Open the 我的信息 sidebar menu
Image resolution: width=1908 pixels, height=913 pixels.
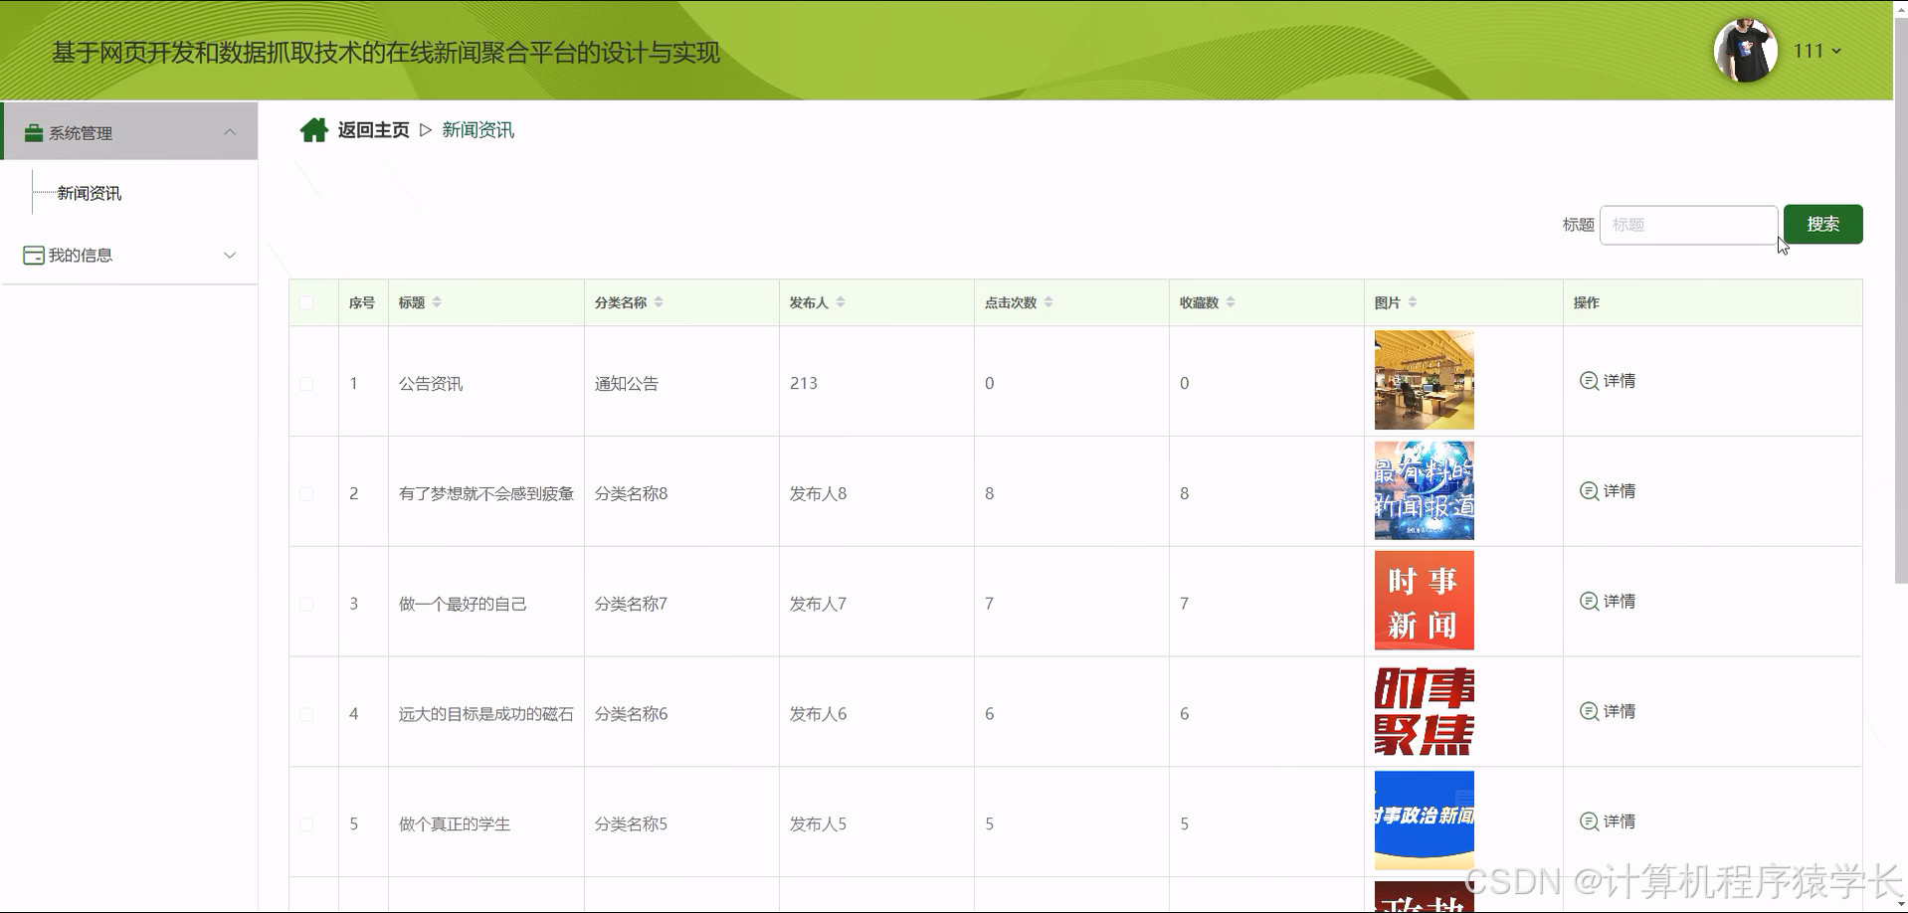pos(129,256)
